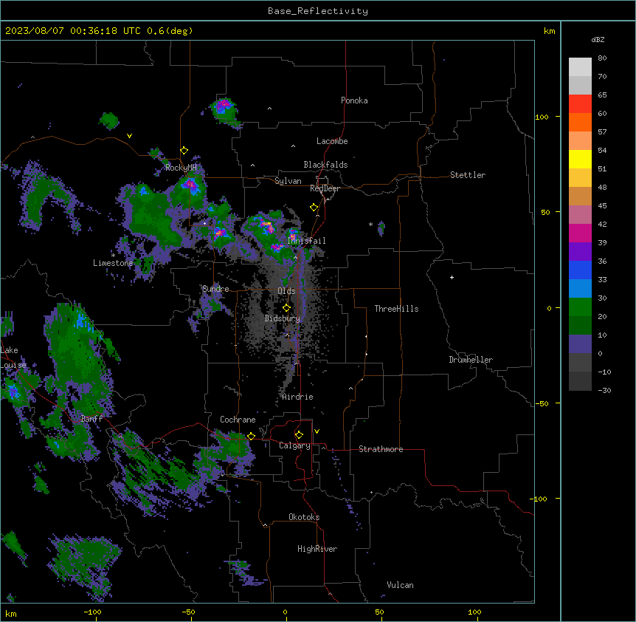Click the Didsbury town label
Screen dimensions: 636x622
coord(283,318)
